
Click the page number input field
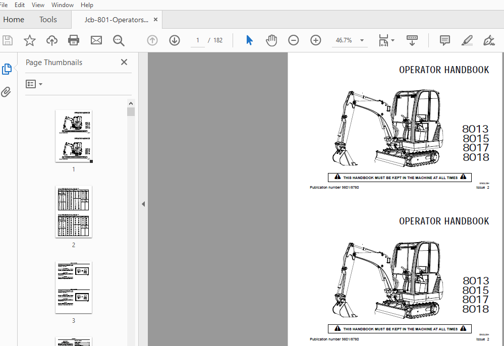click(197, 40)
